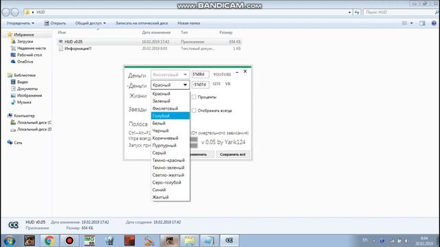The width and height of the screenshot is (440, 247).
Task: Click Открыть in the Explorer toolbar
Action: (55, 23)
